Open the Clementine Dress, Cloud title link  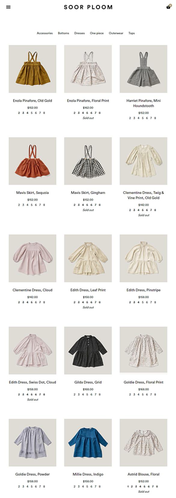[32, 290]
